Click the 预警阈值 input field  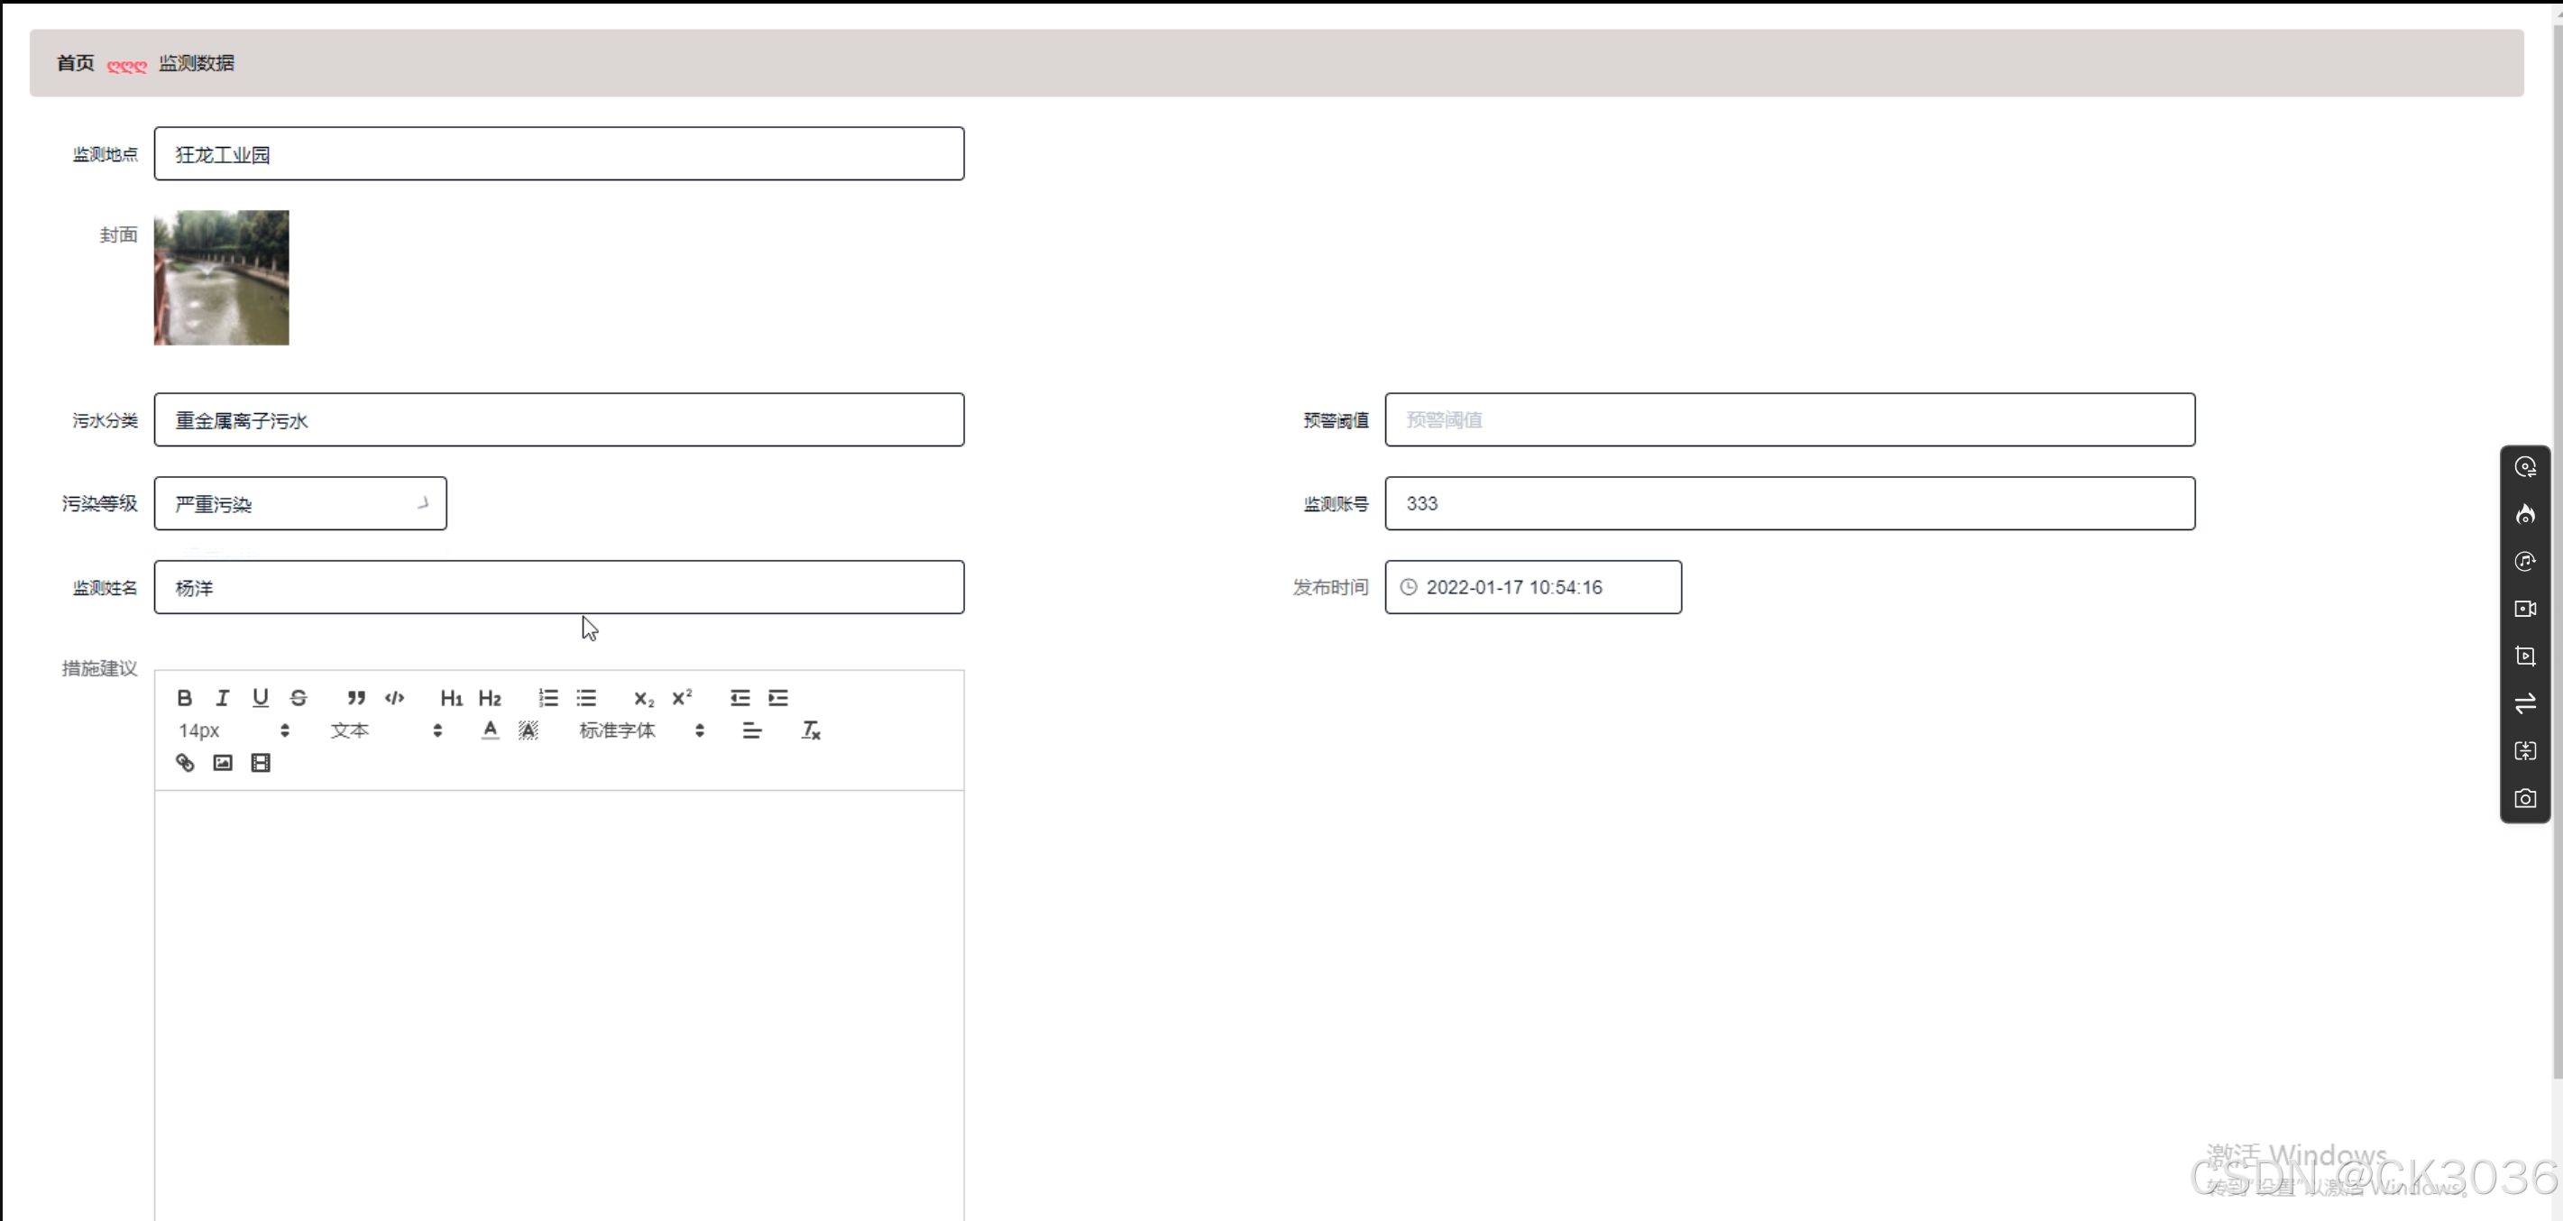coord(1789,420)
